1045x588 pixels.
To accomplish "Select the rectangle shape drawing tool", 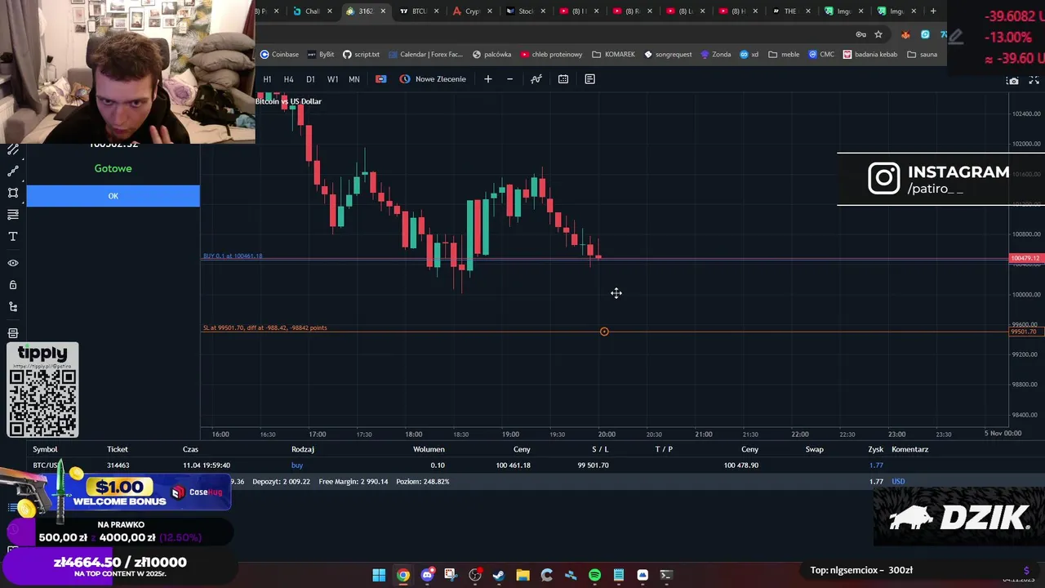I will [13, 193].
